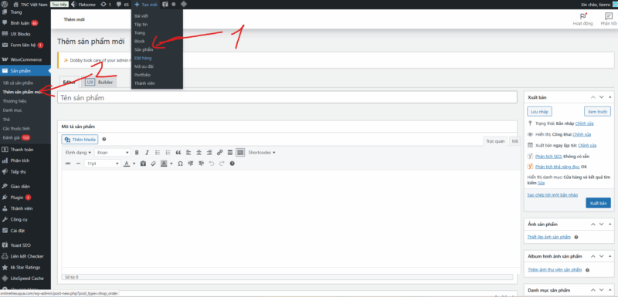Insert link using the chain icon
618x297 pixels.
[x=220, y=153]
